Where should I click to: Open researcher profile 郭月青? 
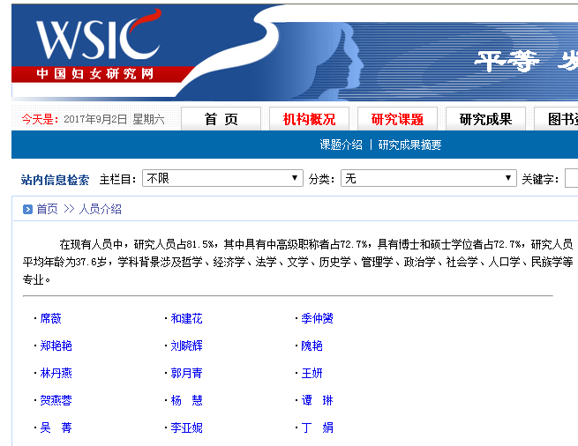(x=186, y=374)
